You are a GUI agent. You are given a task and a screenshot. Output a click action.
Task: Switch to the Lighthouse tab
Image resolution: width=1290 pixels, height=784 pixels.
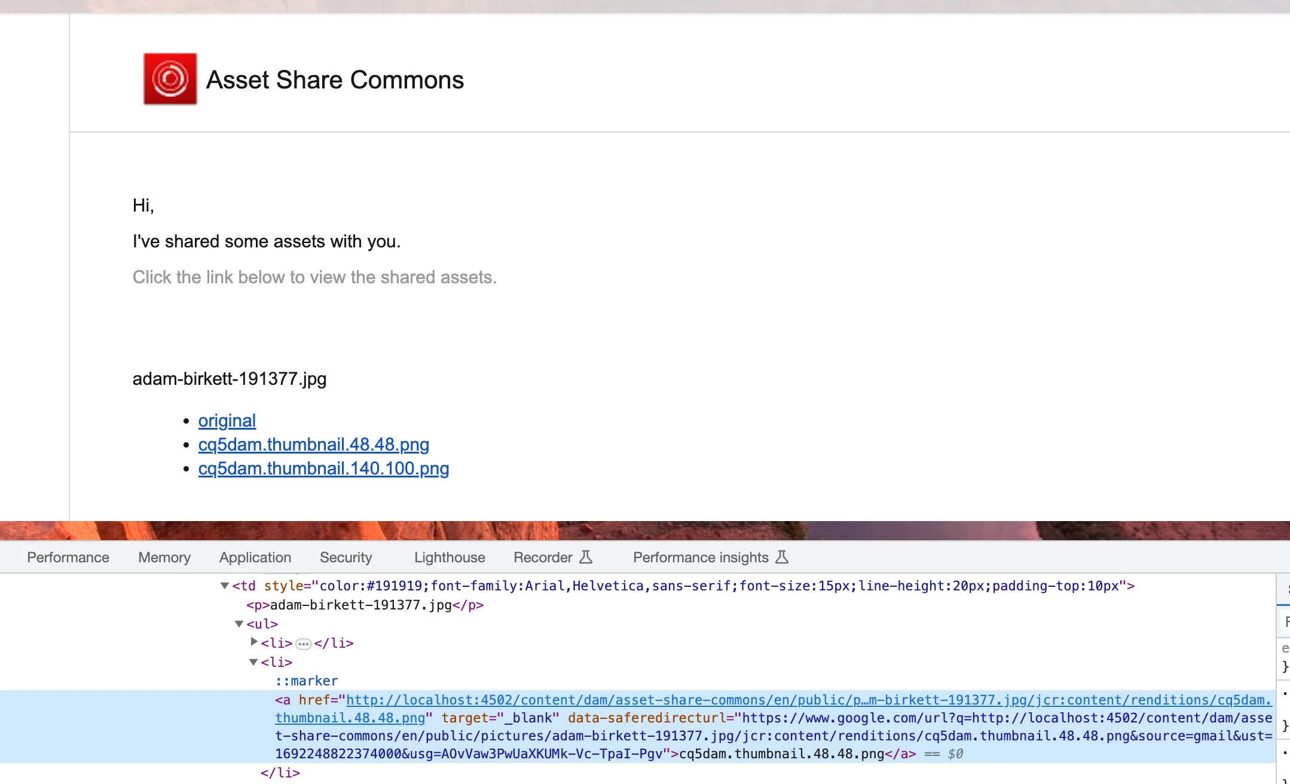[450, 557]
